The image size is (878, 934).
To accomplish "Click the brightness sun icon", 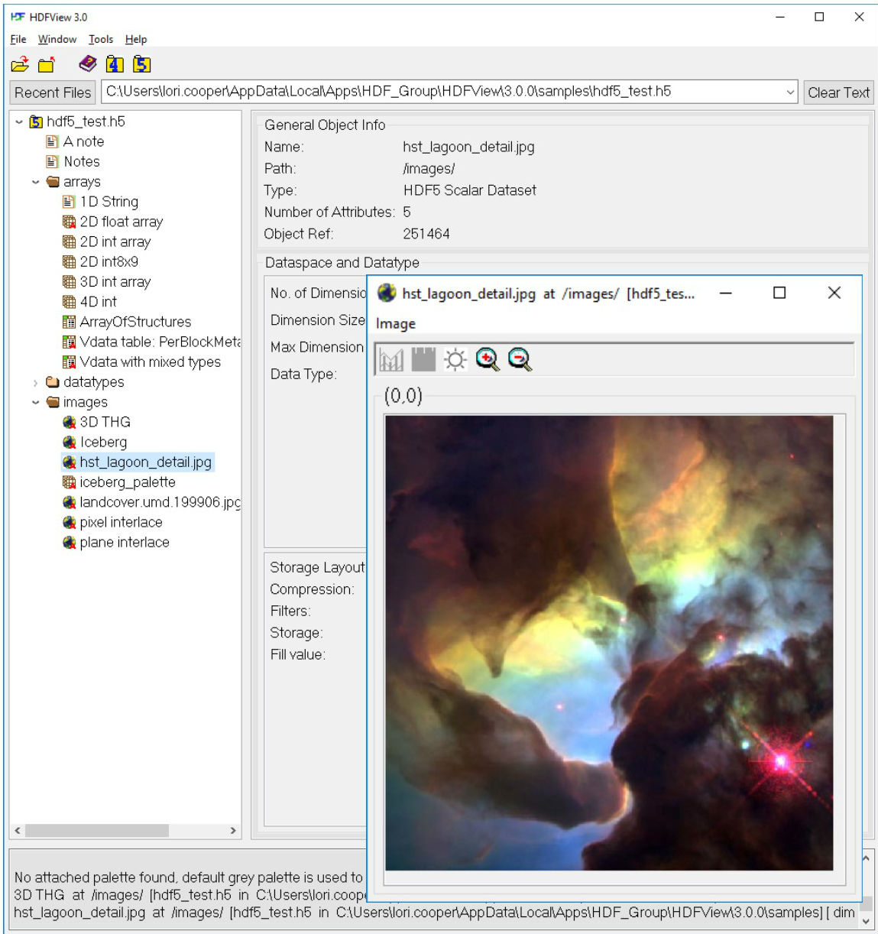I will click(x=455, y=359).
